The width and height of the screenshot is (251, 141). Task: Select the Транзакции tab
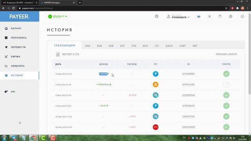(x=65, y=45)
